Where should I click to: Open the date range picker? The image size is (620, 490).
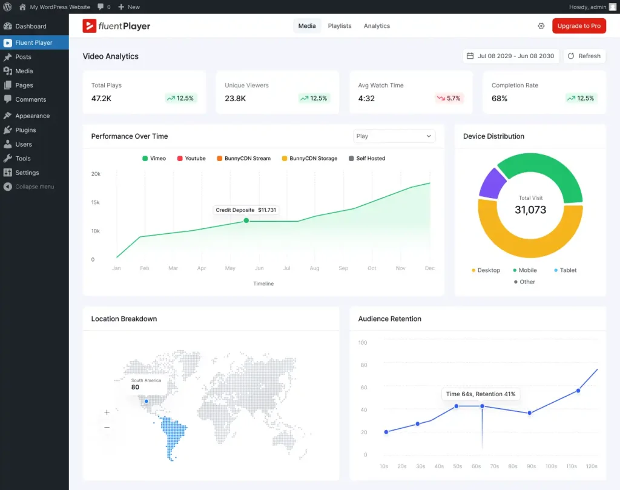(x=510, y=56)
